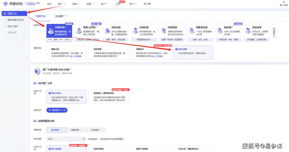Select the 趋势明星 marketing goal radio
Image resolution: width=289 pixels, height=152 pixels.
[92, 49]
